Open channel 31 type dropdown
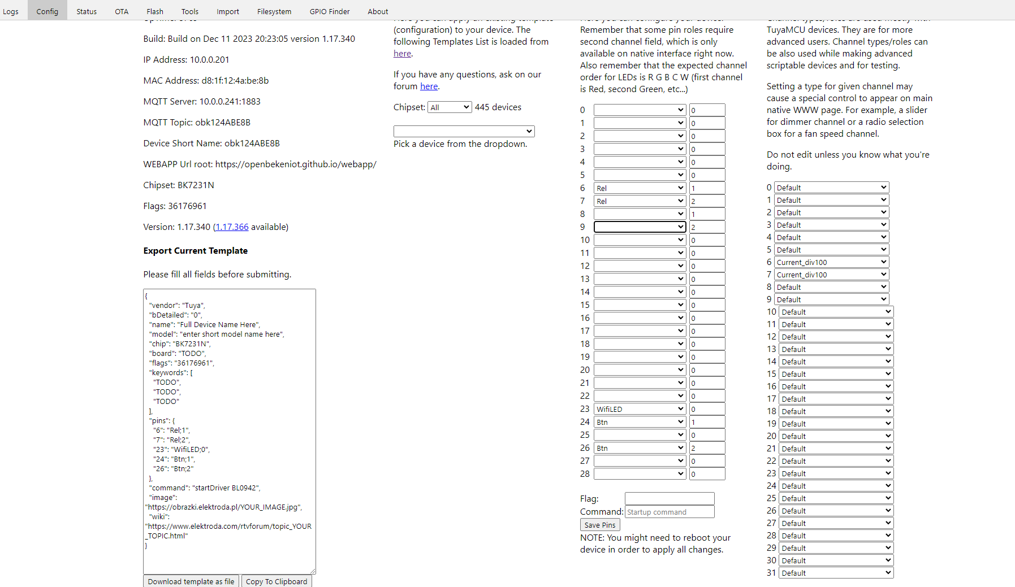Viewport: 1015px width, 587px height. 836,573
